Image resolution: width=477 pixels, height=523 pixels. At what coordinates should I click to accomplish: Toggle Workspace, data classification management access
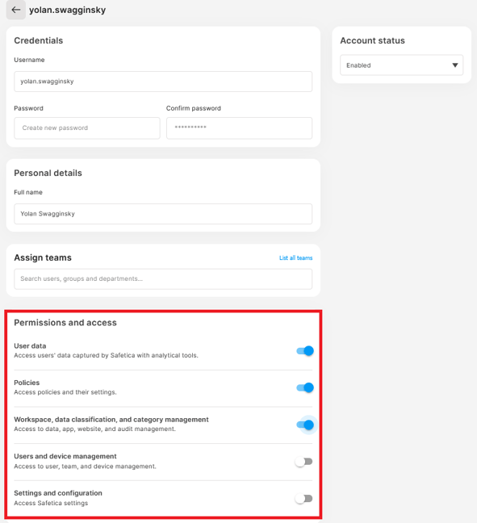tap(305, 425)
